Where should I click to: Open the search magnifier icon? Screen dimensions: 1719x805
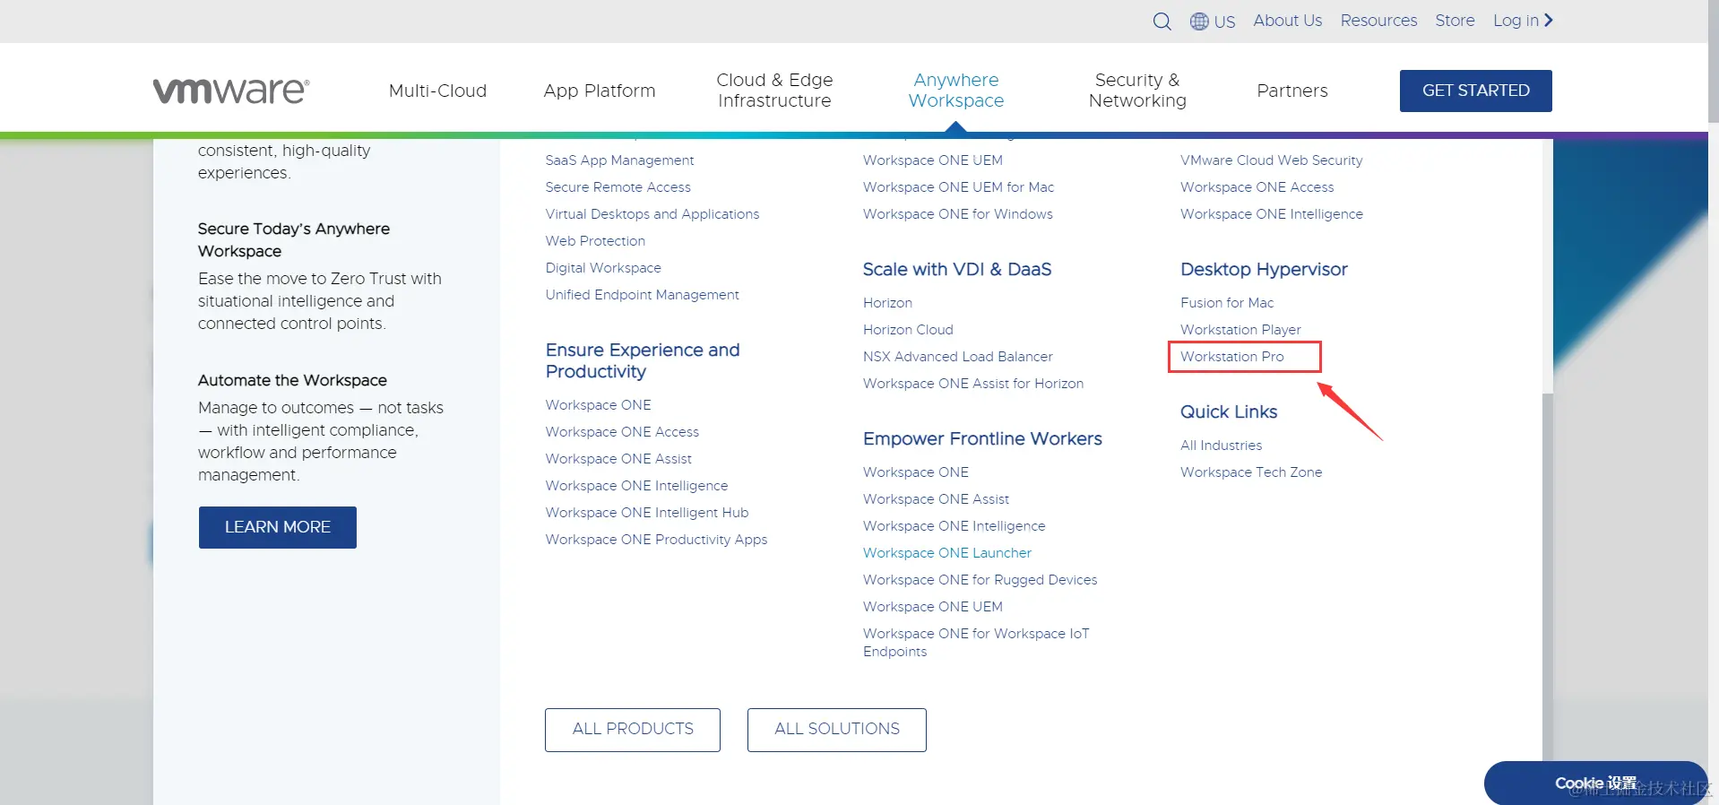click(x=1162, y=21)
